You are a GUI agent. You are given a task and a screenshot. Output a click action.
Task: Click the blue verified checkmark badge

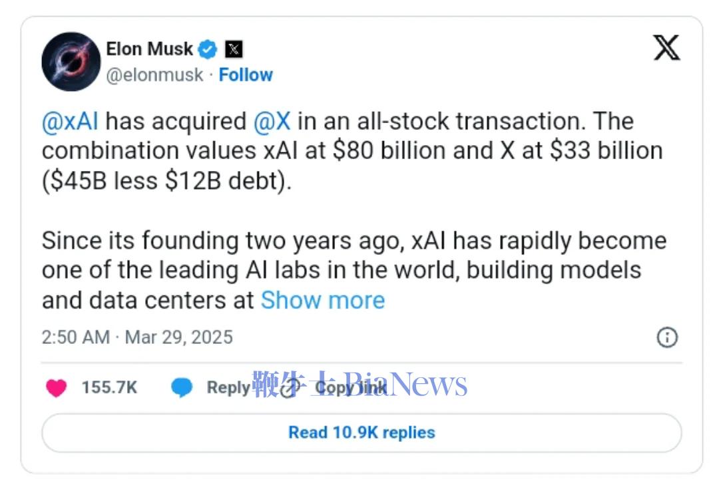point(209,49)
